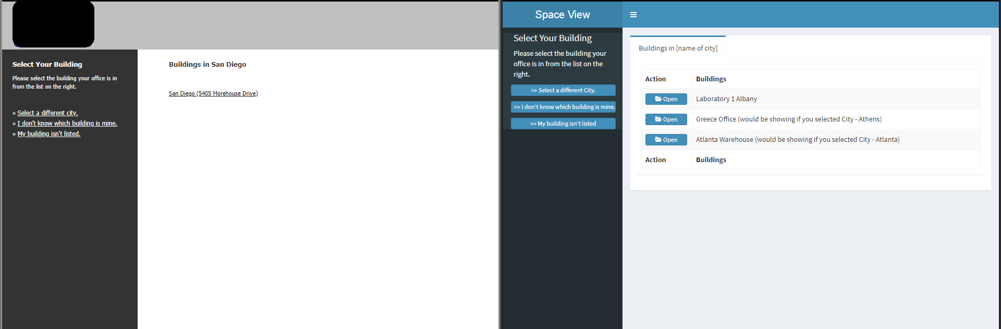The image size is (1001, 329).
Task: Toggle the hamburger menu in Space View
Action: 633,15
